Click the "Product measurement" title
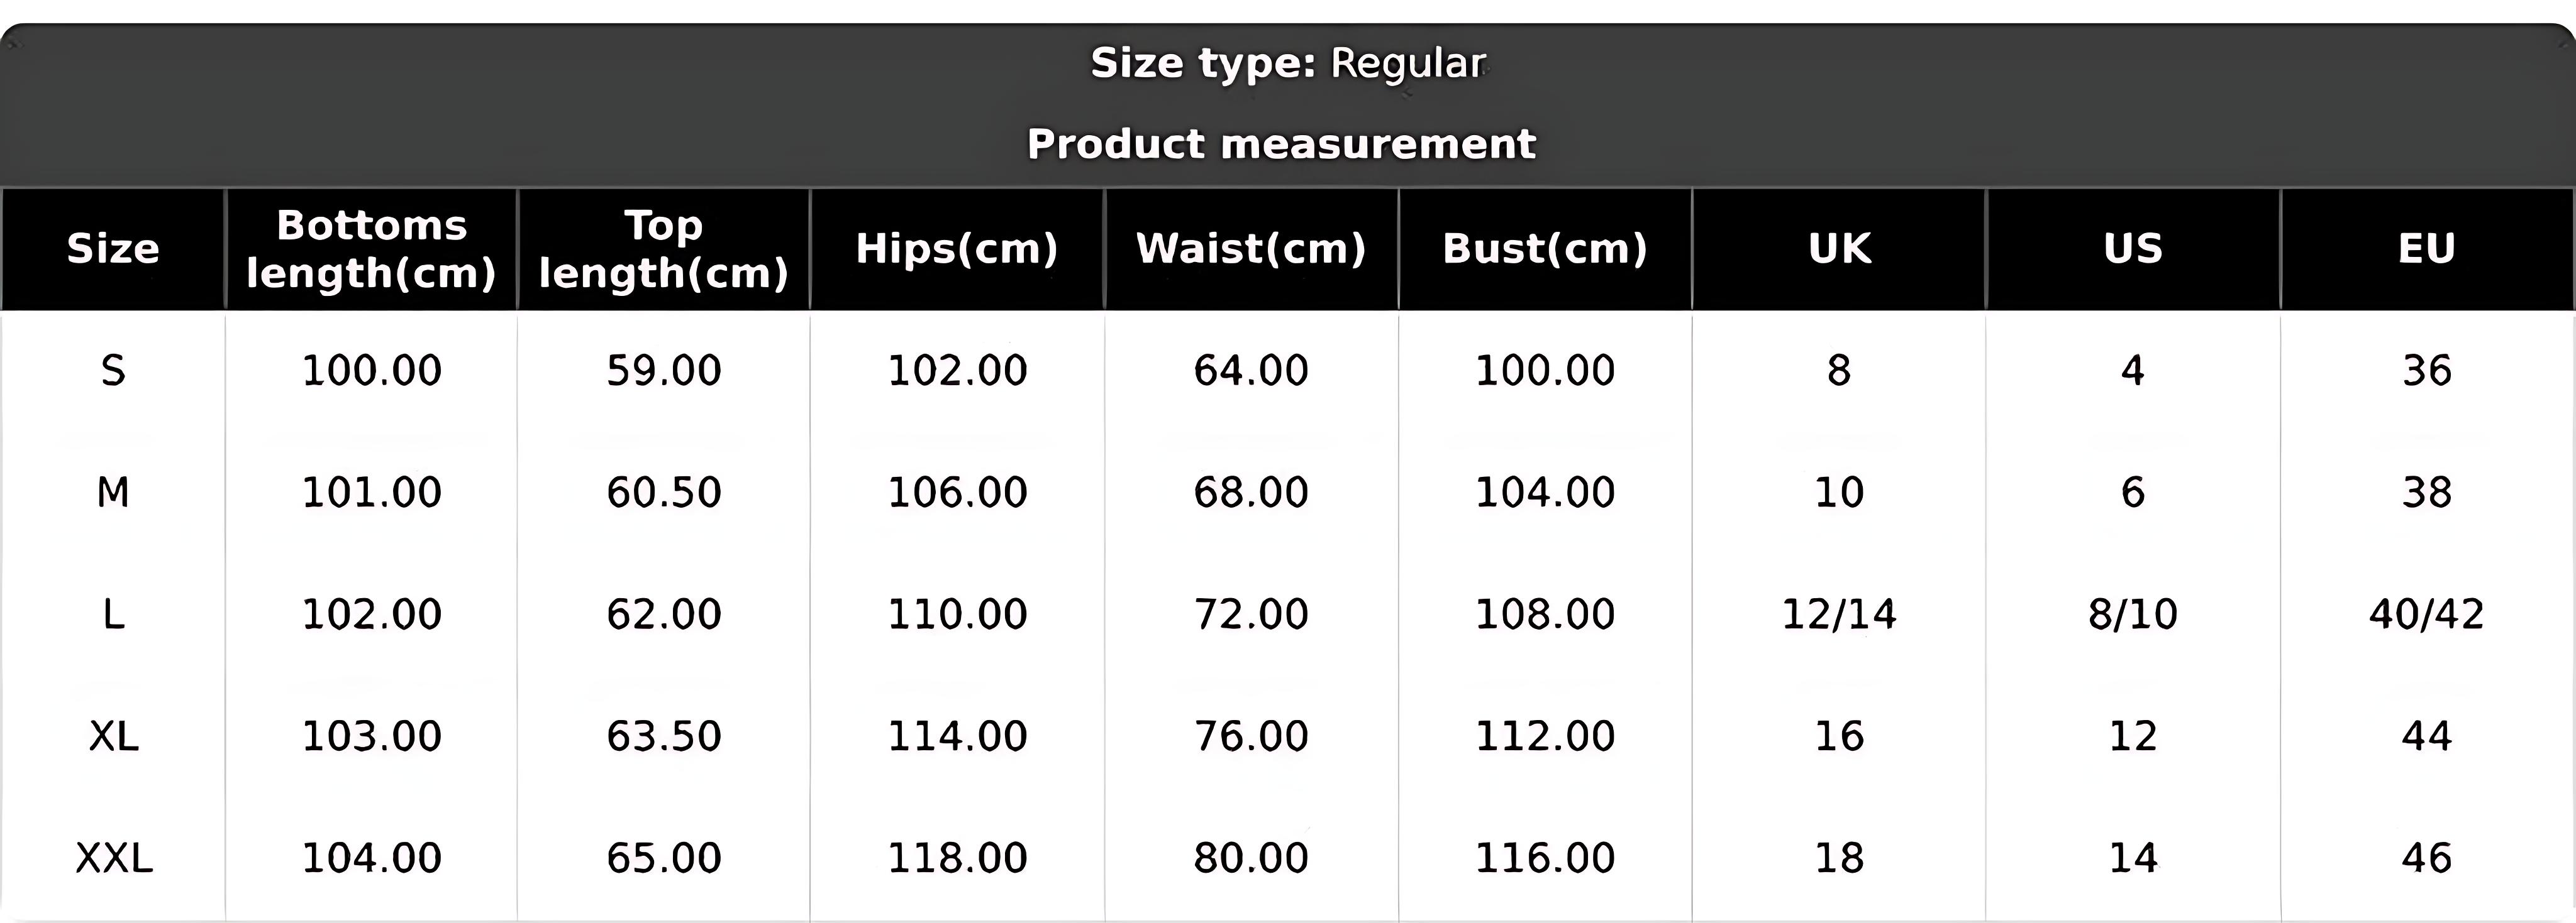Viewport: 2576px width, 923px height. [1281, 144]
